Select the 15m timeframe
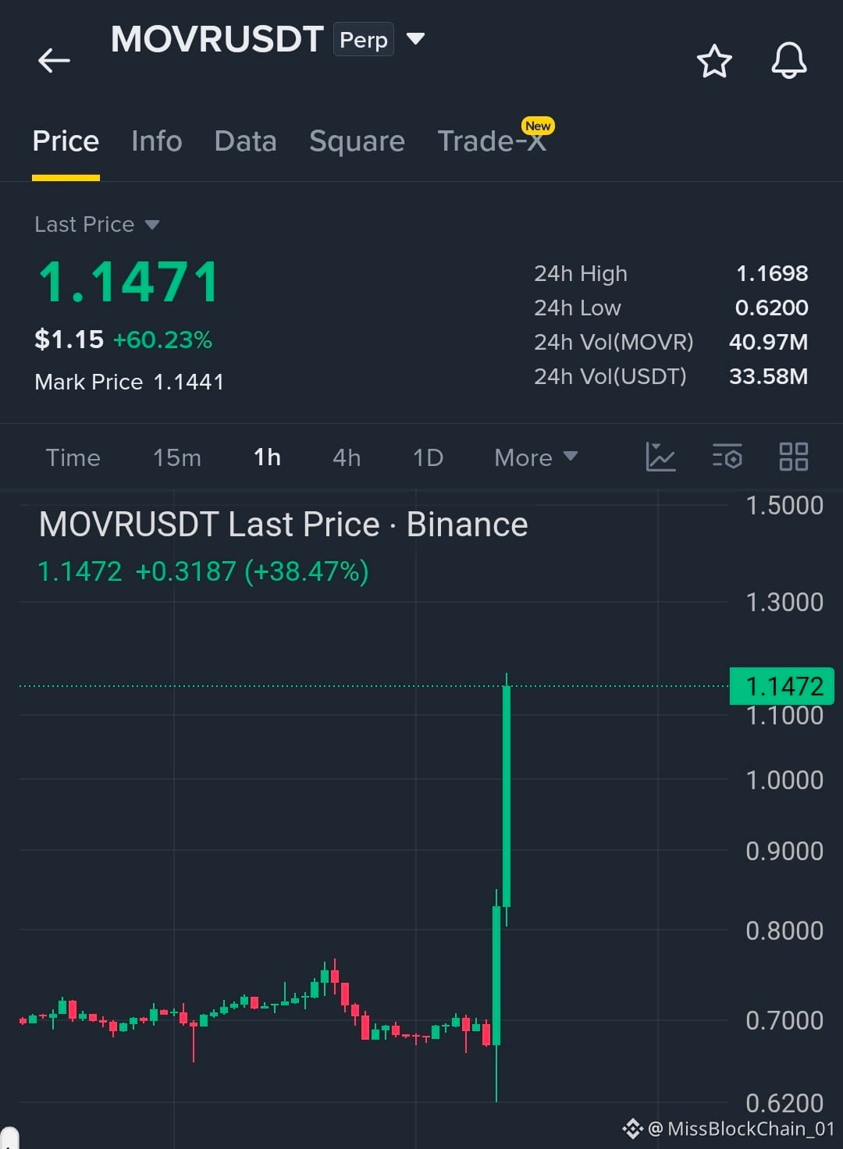Viewport: 843px width, 1149px height. click(177, 457)
